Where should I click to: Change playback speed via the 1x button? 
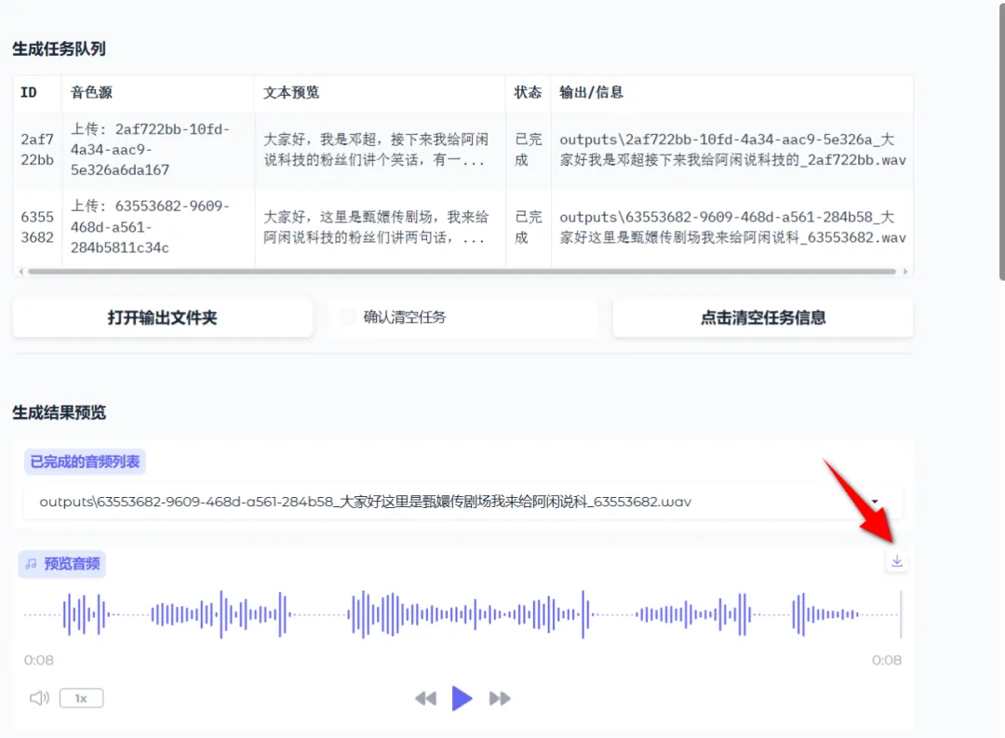tap(81, 698)
